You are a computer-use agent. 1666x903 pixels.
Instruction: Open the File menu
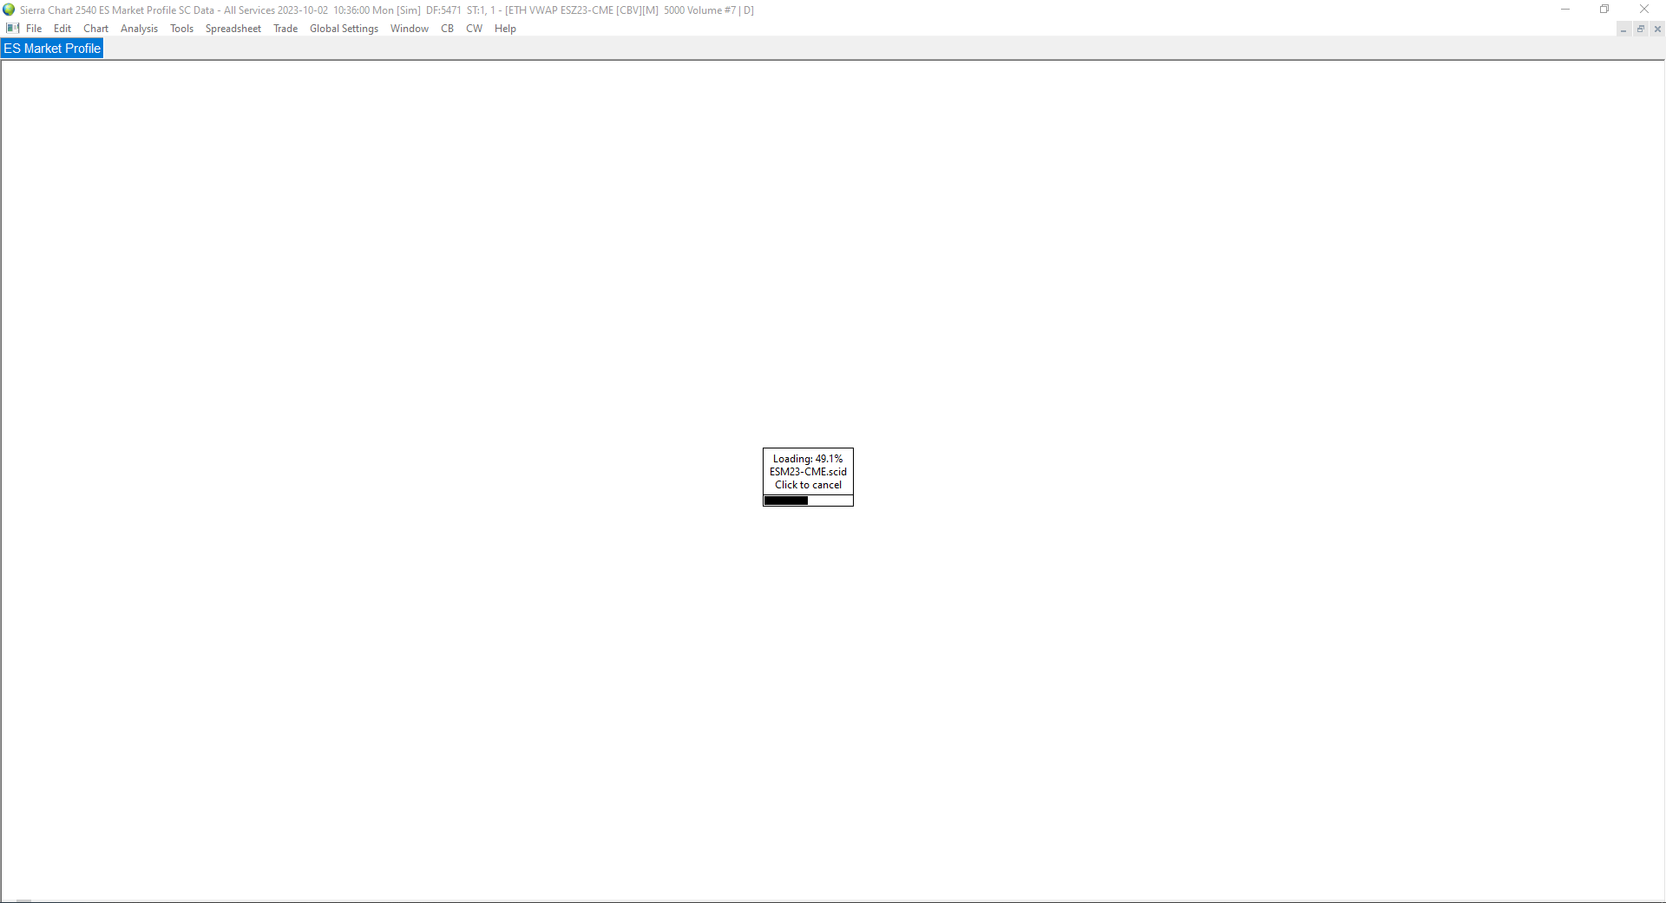coord(34,29)
